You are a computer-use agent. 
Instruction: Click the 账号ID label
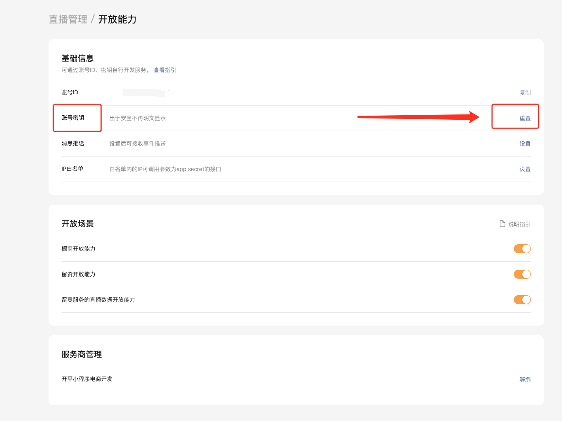coord(70,92)
